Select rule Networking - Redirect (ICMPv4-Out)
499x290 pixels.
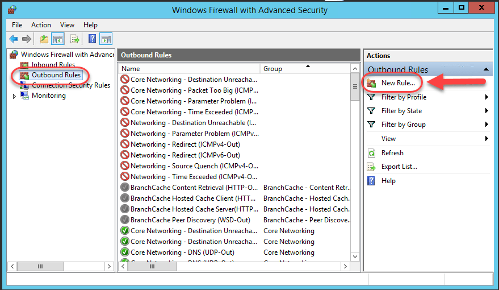click(185, 144)
